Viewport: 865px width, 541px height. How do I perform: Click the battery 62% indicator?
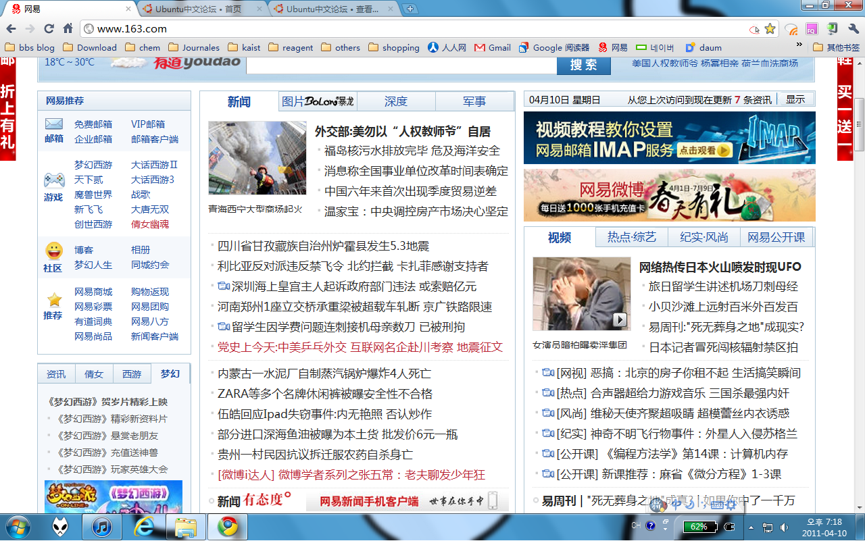point(699,526)
